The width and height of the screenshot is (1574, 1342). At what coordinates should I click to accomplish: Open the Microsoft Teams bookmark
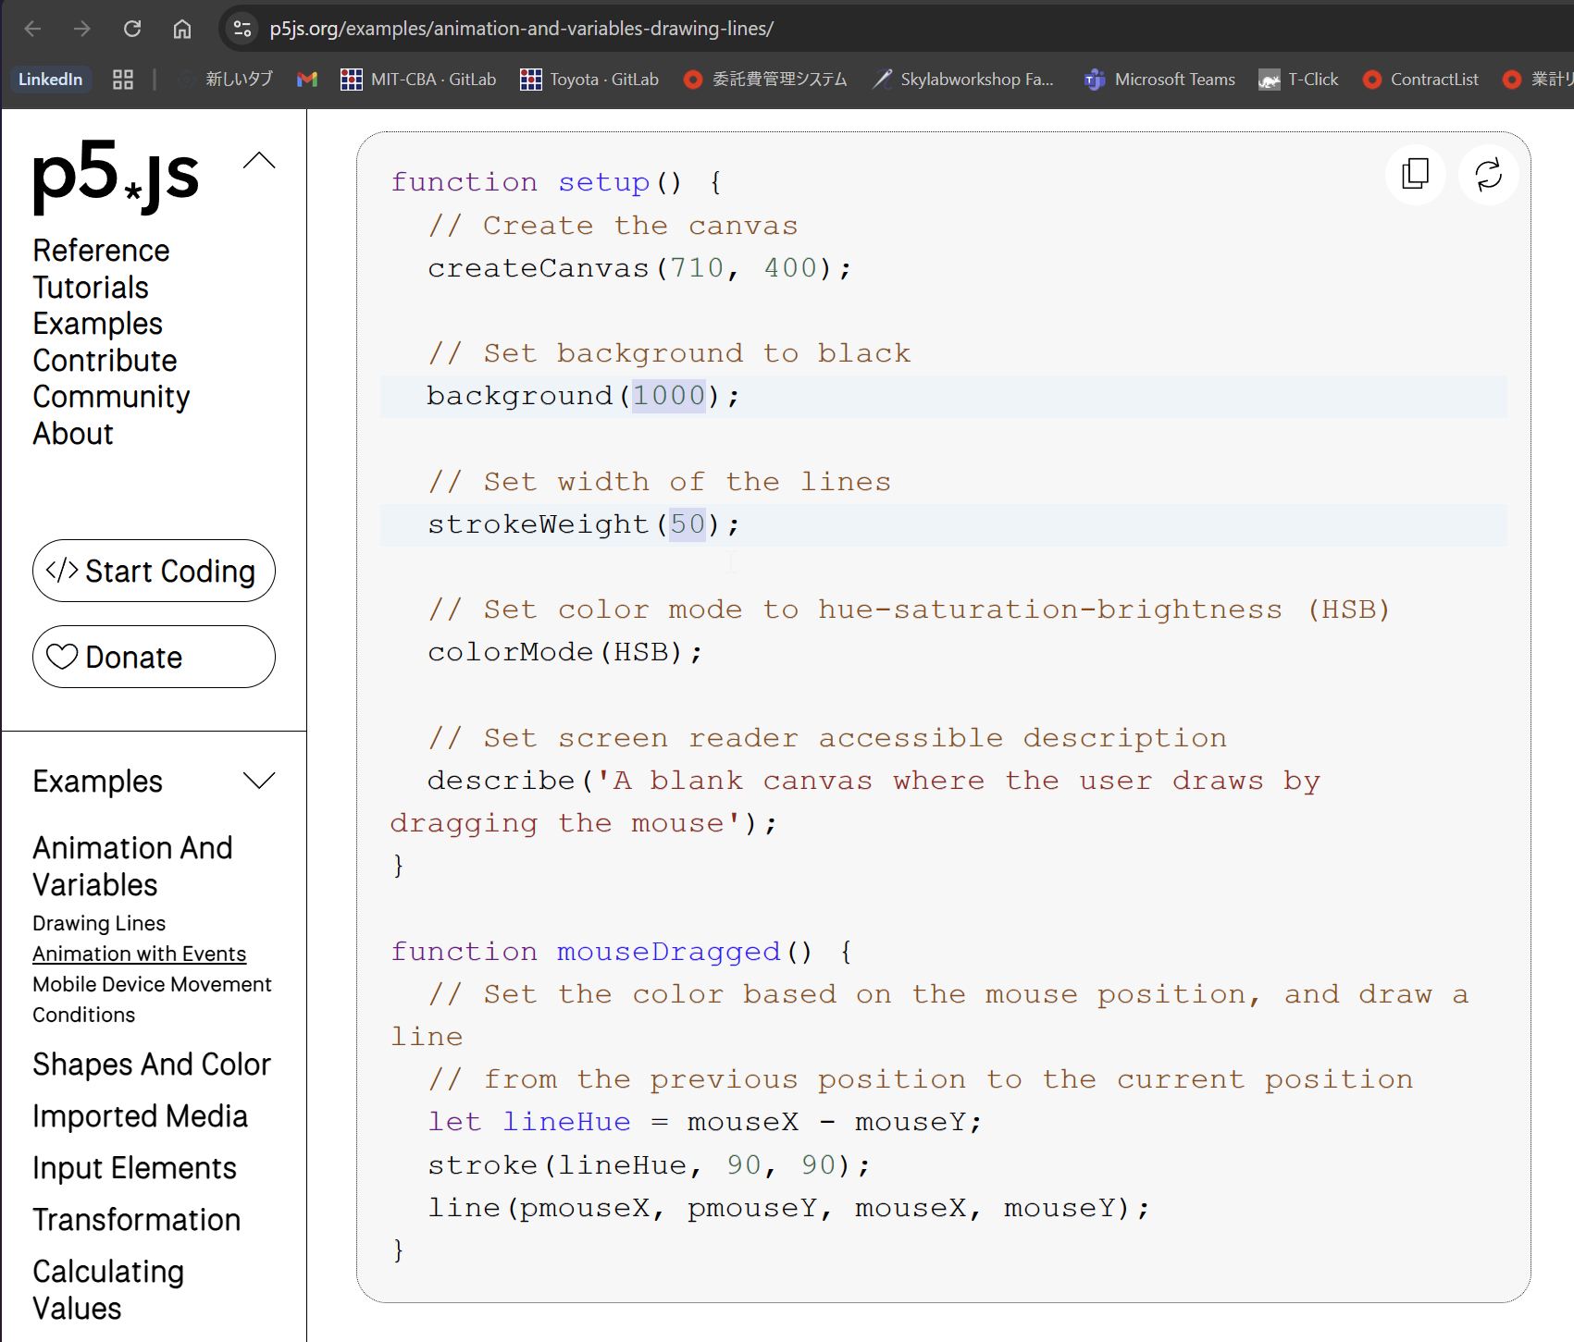(x=1159, y=80)
